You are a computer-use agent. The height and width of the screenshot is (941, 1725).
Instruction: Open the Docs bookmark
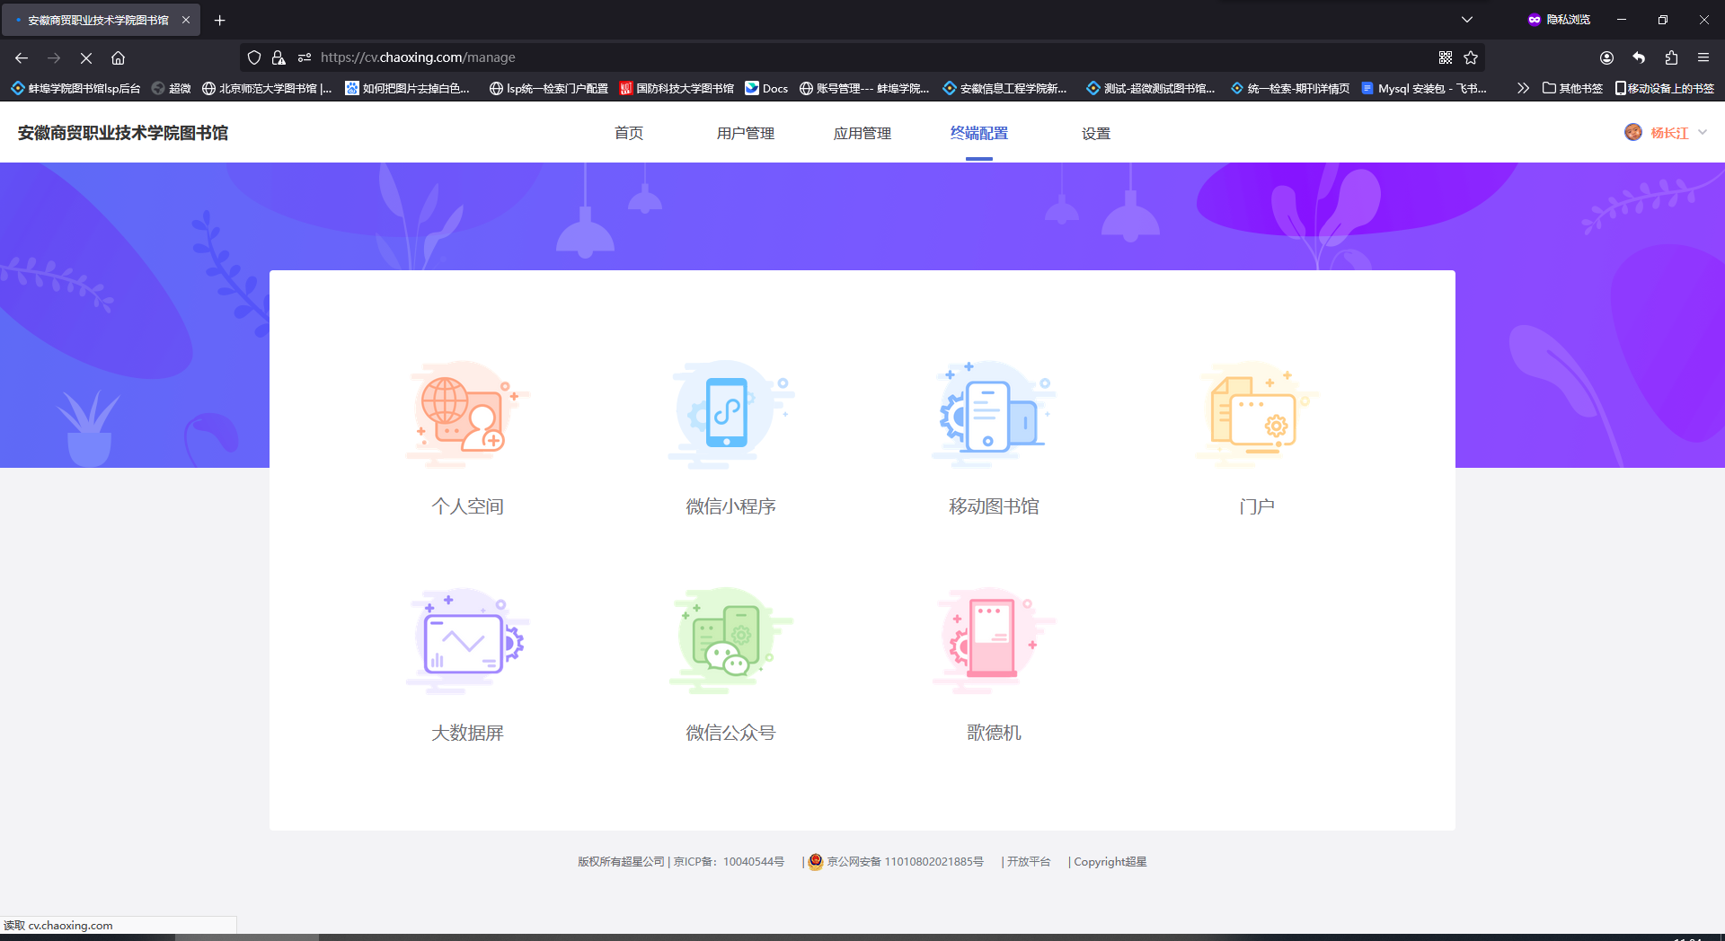coord(766,88)
